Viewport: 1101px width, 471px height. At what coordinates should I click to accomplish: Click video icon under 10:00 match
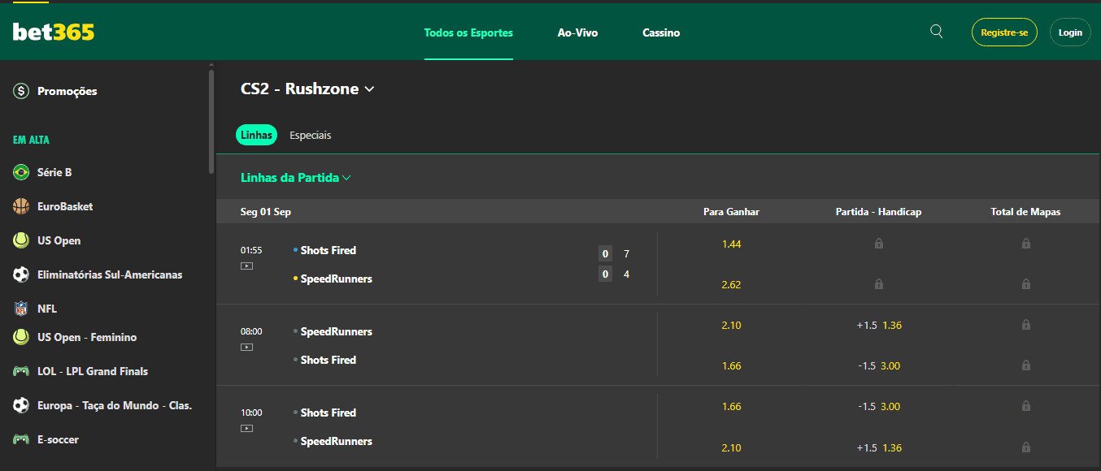(246, 428)
